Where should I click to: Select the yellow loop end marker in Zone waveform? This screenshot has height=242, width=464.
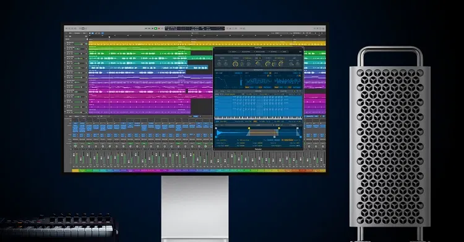pos(279,128)
